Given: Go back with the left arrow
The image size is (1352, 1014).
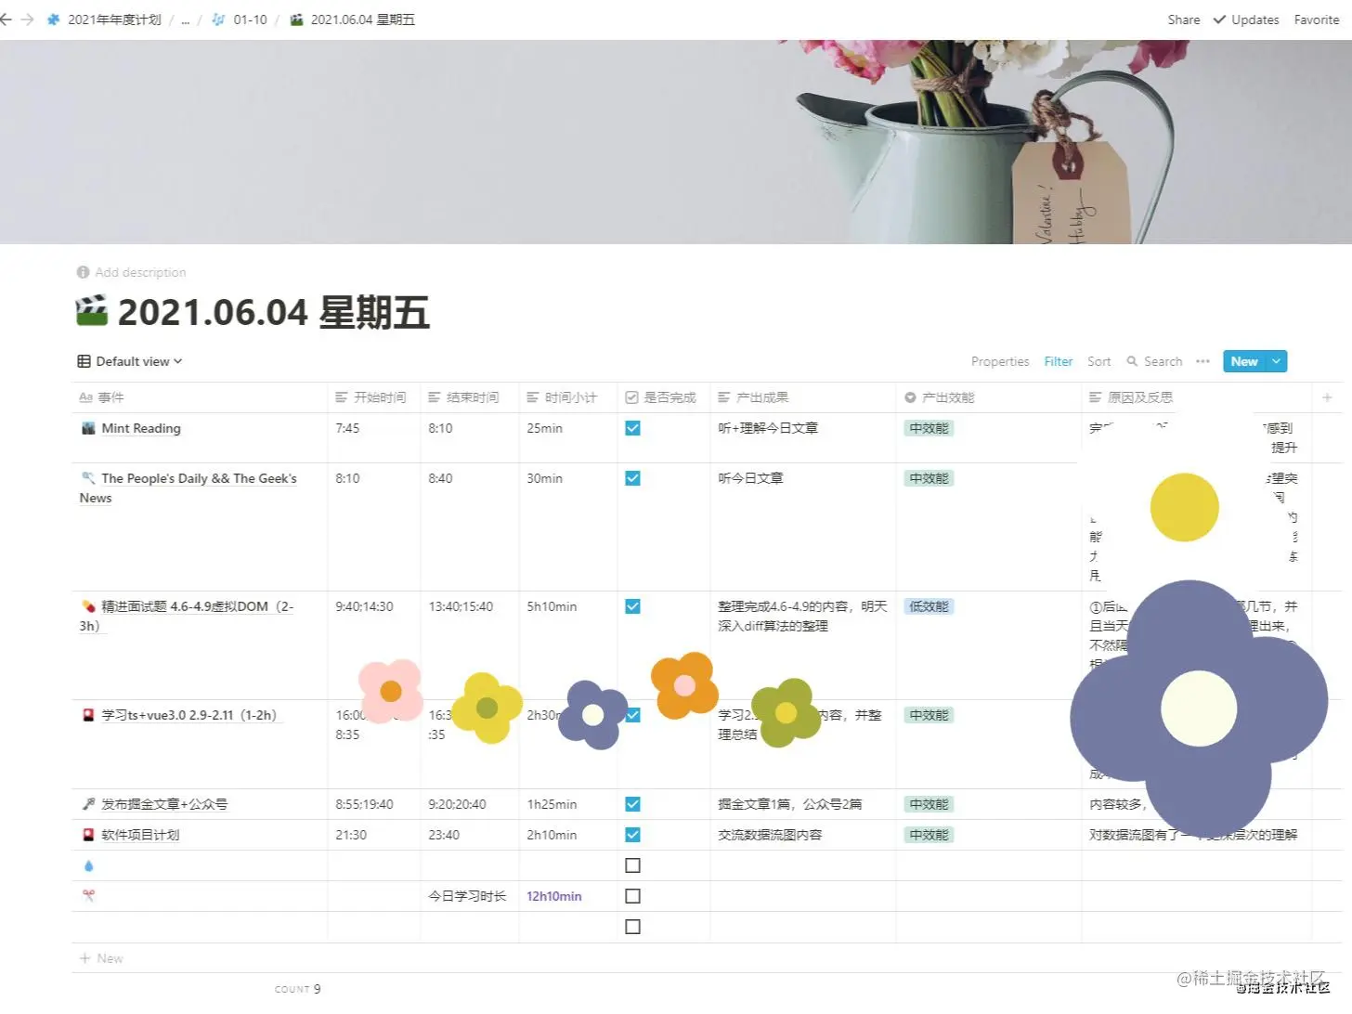Looking at the screenshot, I should click(x=6, y=19).
